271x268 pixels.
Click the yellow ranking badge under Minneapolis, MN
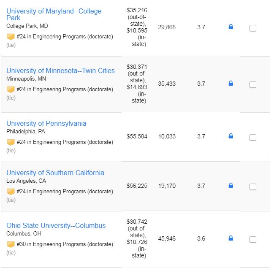coord(11,89)
